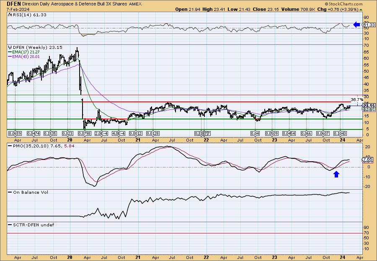Click the DFEN ticker symbol in the chart title

(14, 4)
